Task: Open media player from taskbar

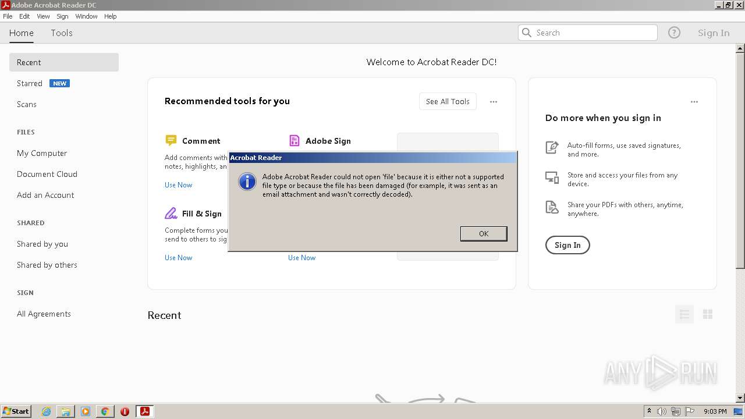Action: pyautogui.click(x=86, y=411)
